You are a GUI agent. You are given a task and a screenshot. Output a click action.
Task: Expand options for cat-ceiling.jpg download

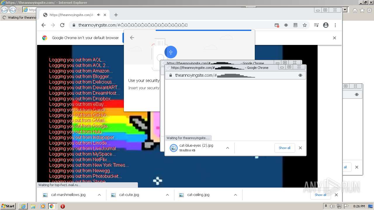pyautogui.click(x=235, y=195)
